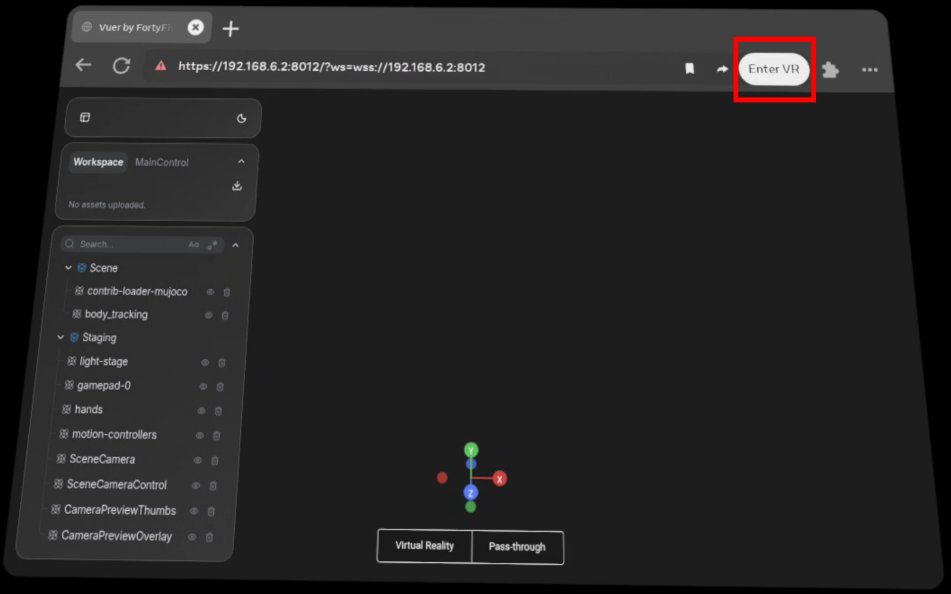The image size is (951, 594).
Task: Toggle visibility of motion-controllers
Action: (x=200, y=436)
